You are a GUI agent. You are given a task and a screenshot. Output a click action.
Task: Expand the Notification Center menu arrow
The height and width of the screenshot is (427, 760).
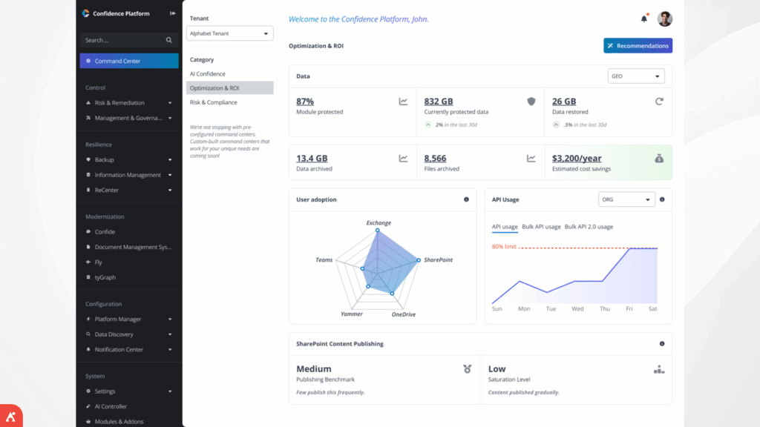(170, 350)
